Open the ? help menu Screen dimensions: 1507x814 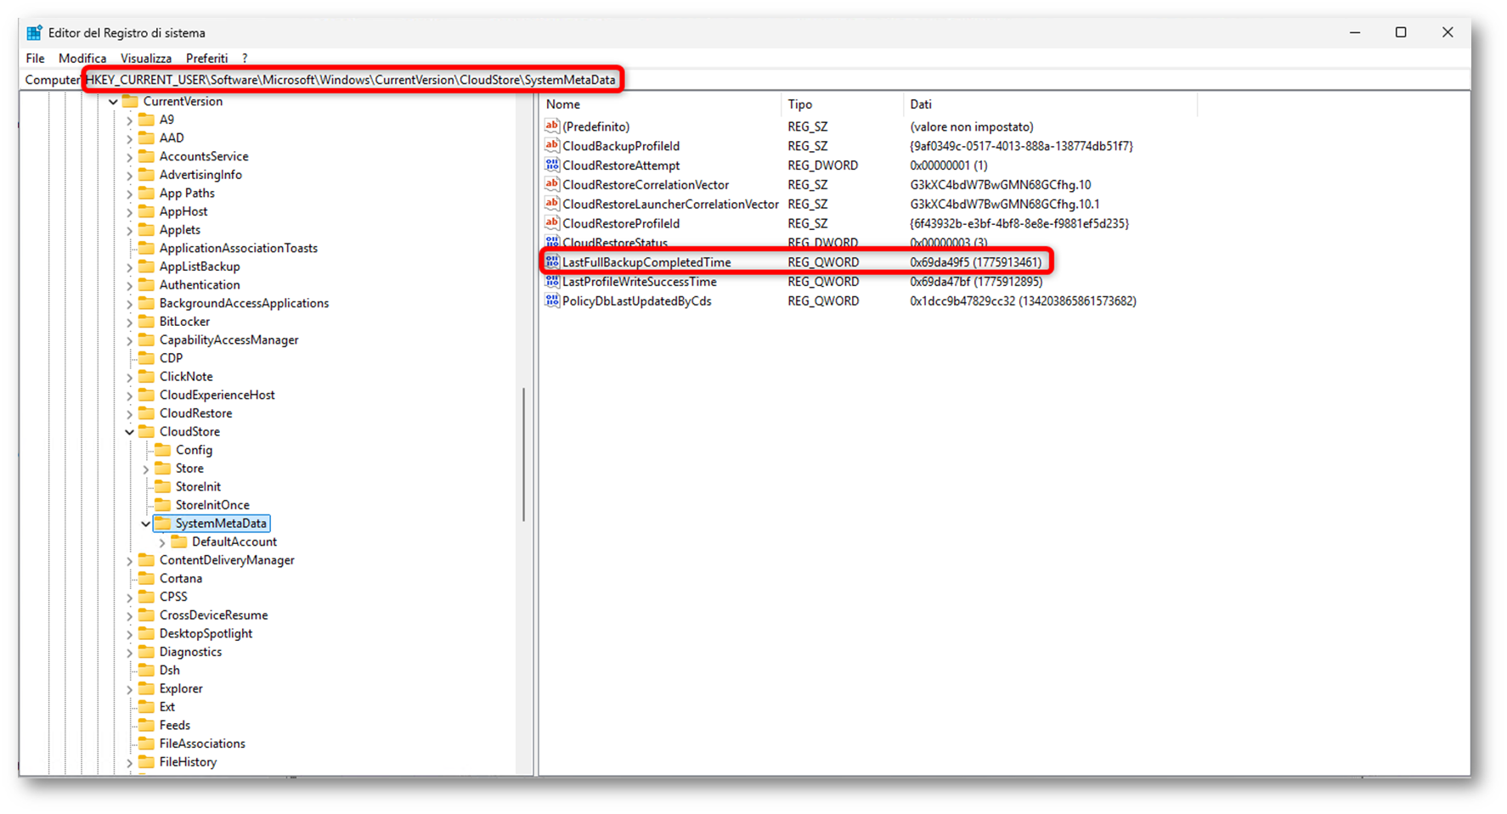click(245, 59)
